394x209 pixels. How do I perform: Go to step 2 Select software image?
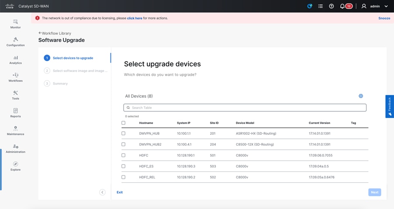(x=76, y=71)
